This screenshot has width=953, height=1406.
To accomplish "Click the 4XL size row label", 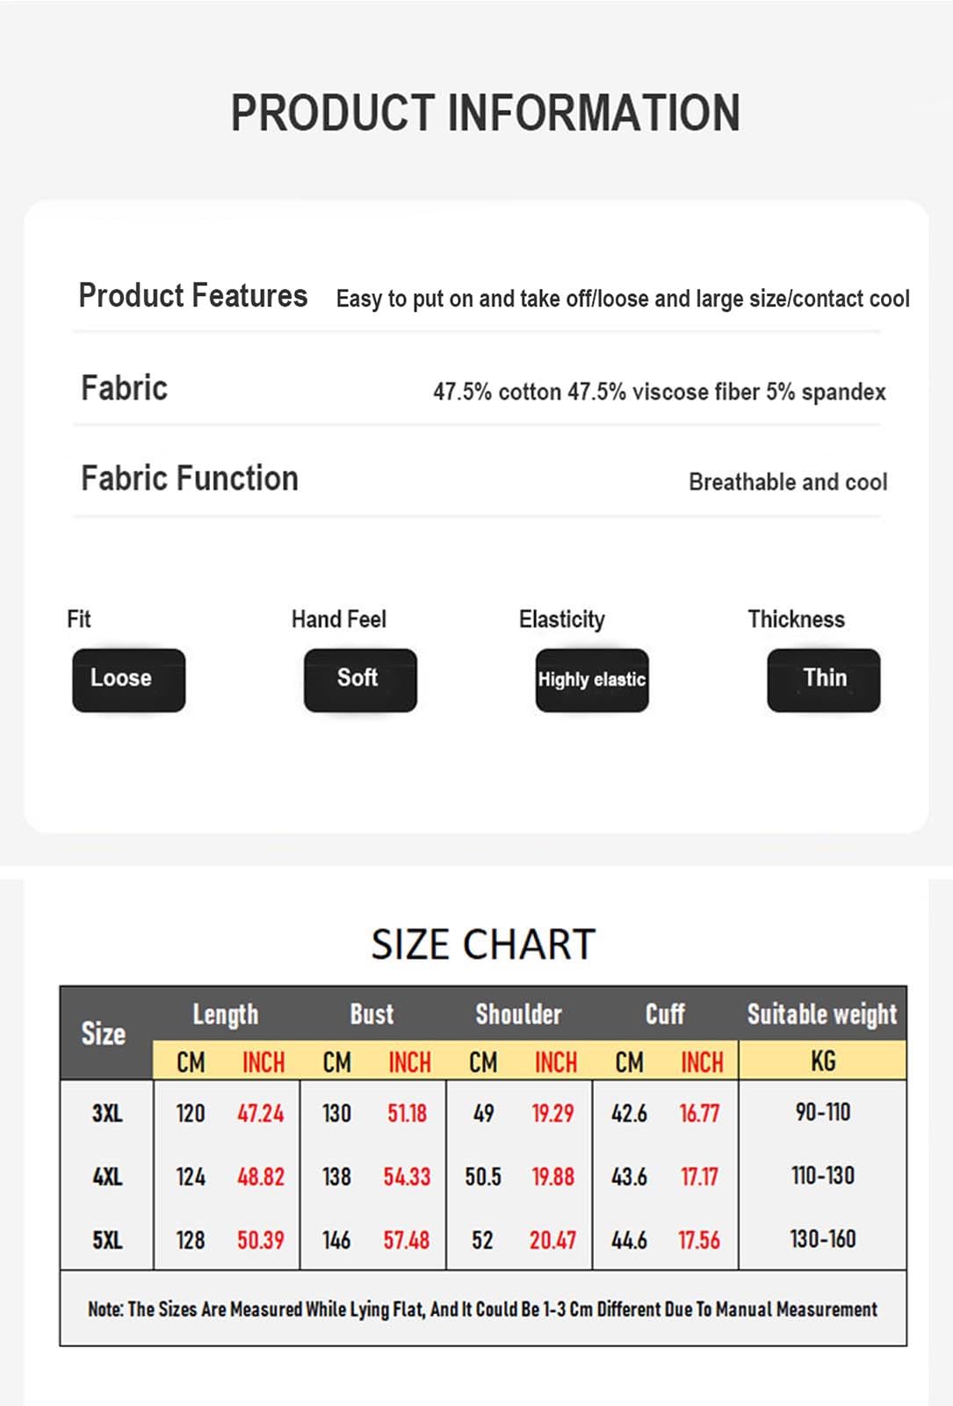I will click(x=108, y=1177).
